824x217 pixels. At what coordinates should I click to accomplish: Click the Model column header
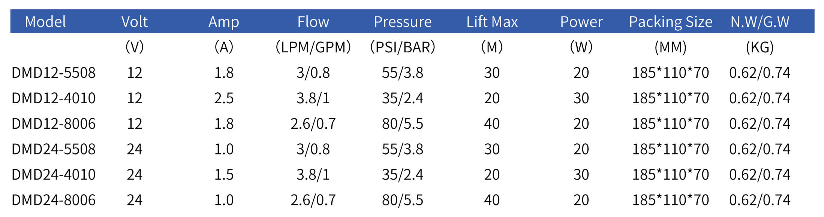(x=45, y=22)
